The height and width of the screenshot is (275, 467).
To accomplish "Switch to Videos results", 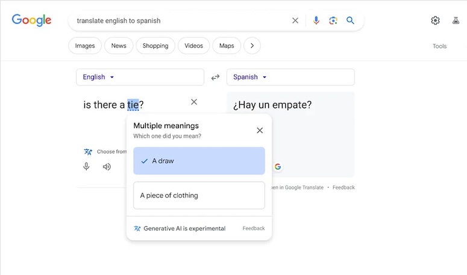I will pyautogui.click(x=193, y=46).
